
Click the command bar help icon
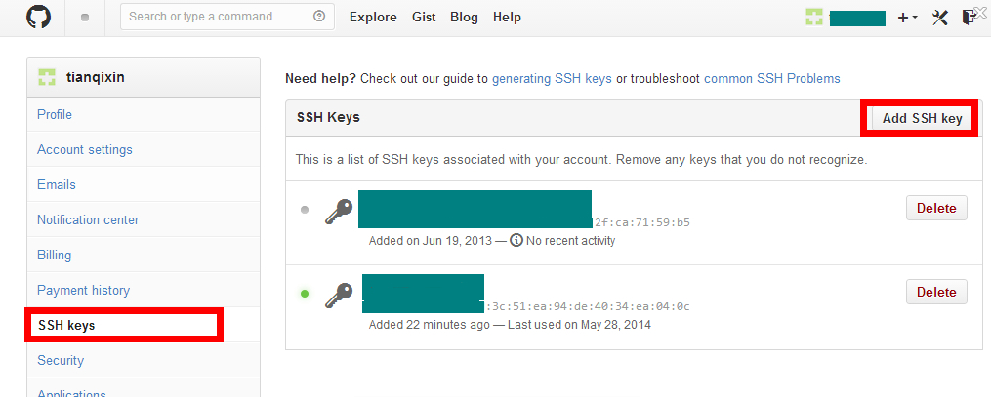coord(319,17)
